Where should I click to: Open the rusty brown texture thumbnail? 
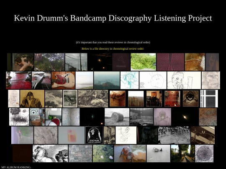pos(208,117)
